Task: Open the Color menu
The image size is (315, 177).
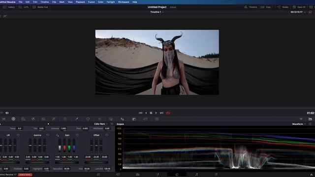Action: coord(100,2)
